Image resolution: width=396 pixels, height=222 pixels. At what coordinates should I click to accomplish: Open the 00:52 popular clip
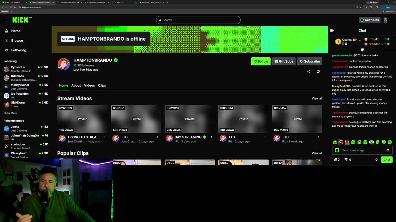[x=243, y=162]
